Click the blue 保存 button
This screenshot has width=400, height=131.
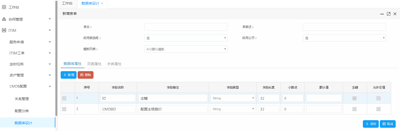371,124
